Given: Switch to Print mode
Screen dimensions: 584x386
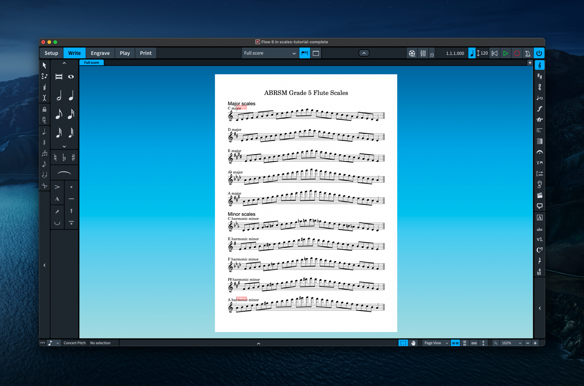Looking at the screenshot, I should 146,53.
